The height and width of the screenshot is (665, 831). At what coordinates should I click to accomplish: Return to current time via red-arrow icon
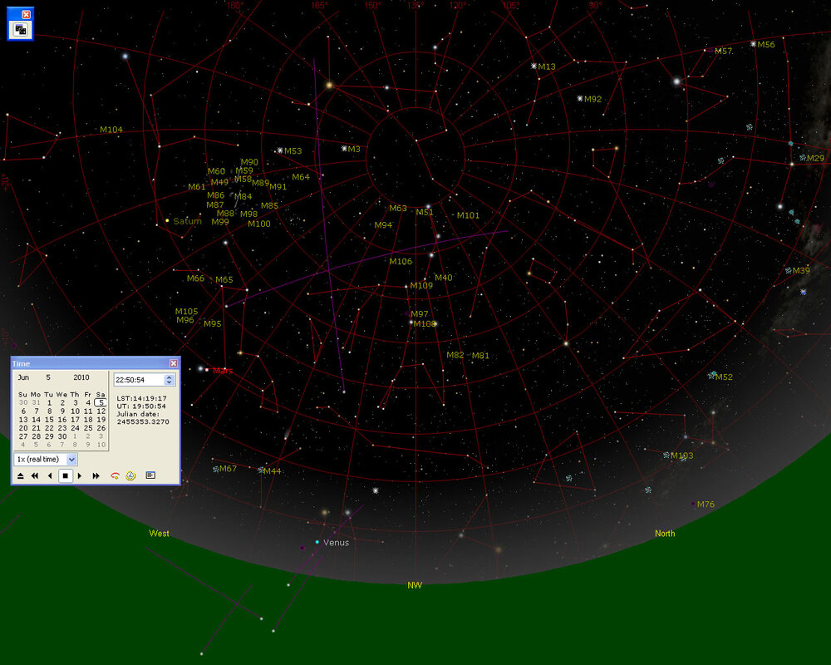(114, 475)
